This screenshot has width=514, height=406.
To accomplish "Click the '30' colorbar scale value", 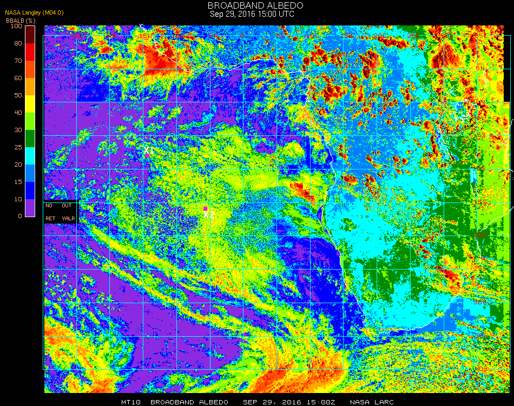I will click(18, 130).
